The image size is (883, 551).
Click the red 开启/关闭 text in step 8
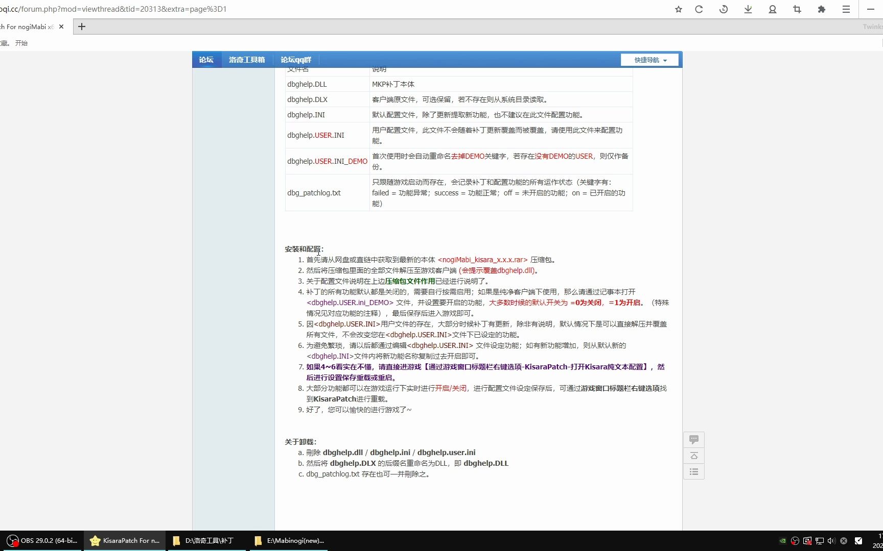pyautogui.click(x=451, y=388)
